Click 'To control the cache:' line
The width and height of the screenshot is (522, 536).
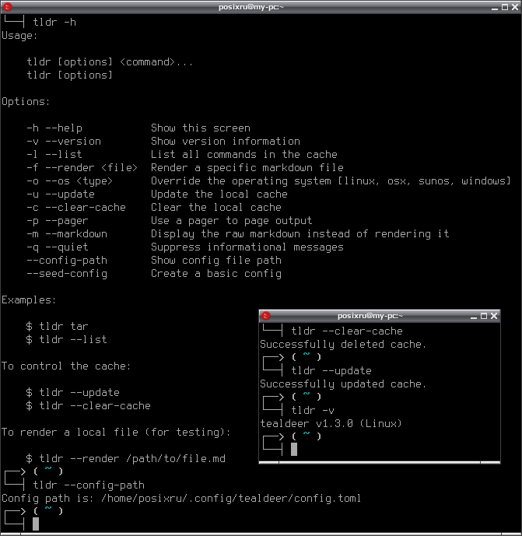coord(66,366)
